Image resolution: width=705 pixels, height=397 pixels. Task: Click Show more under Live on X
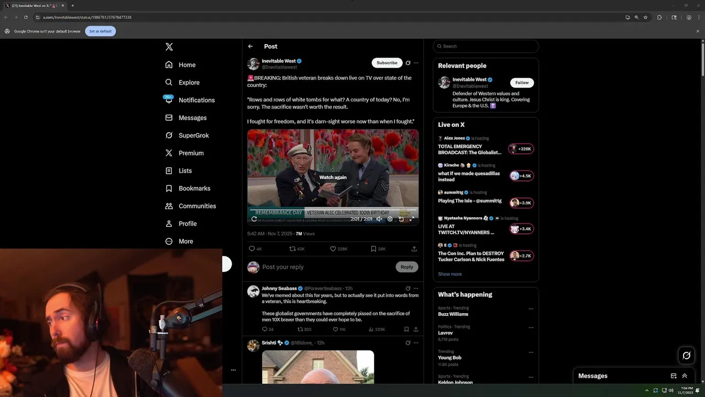(x=450, y=274)
